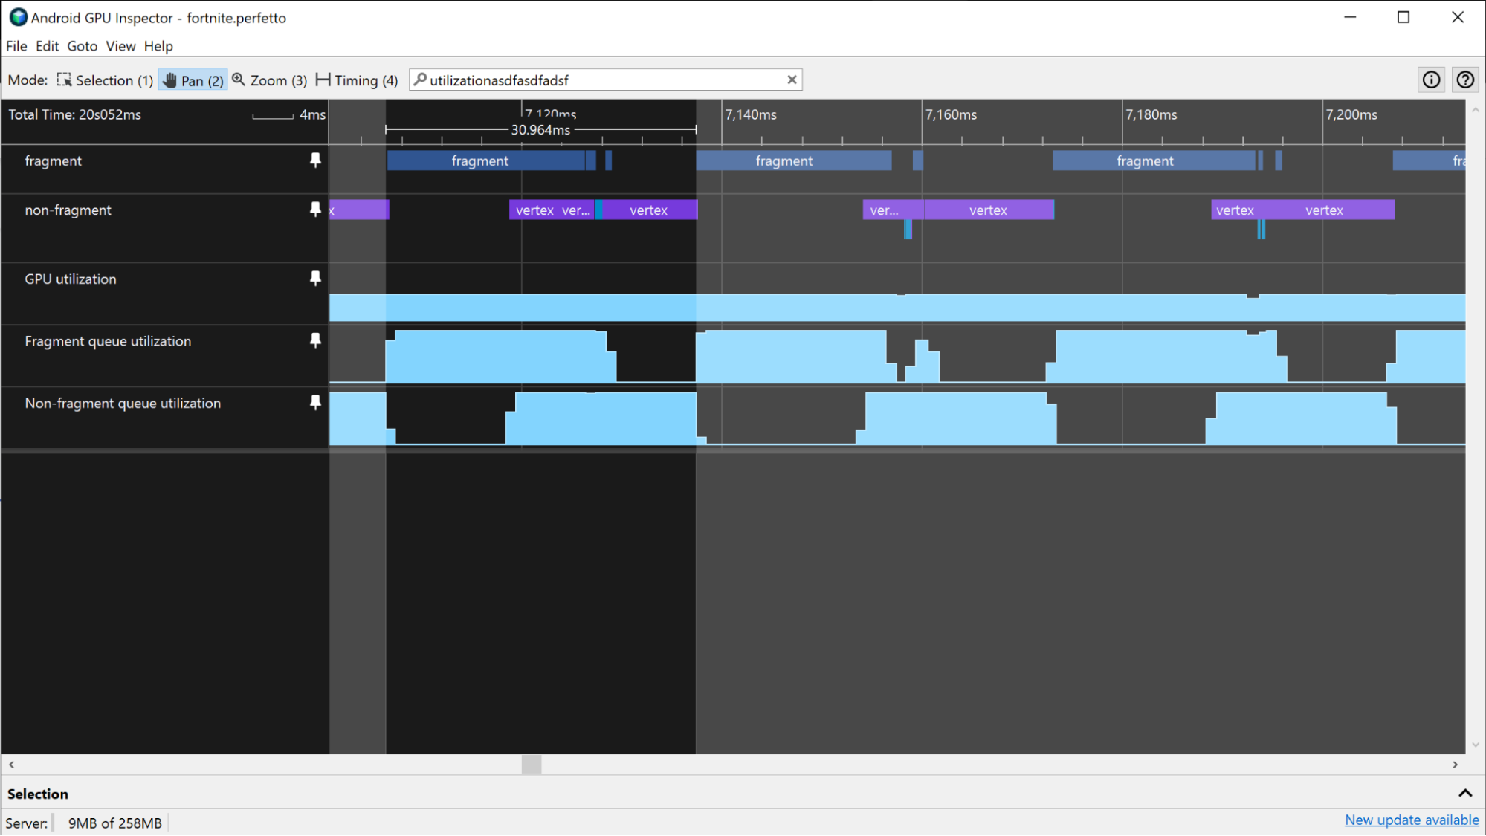
Task: Click the info icon top-right
Action: (x=1431, y=80)
